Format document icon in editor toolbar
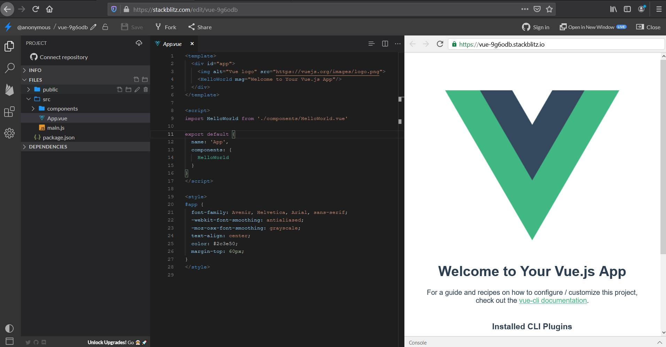The height and width of the screenshot is (347, 666). tap(372, 43)
